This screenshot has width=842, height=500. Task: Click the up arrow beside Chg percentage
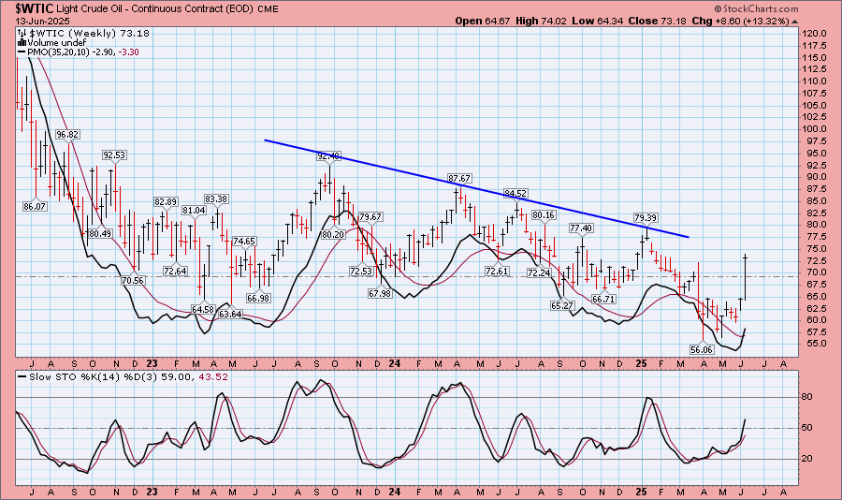tap(794, 21)
